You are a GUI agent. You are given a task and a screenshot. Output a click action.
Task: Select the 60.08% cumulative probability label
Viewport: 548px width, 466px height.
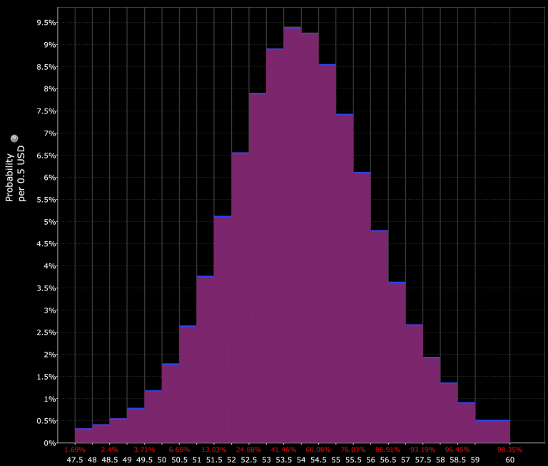[318, 450]
